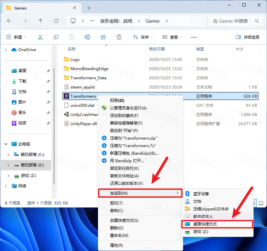Viewport: 267px width, 251px height.
Task: Open the View dropdown menu
Action: [172, 37]
